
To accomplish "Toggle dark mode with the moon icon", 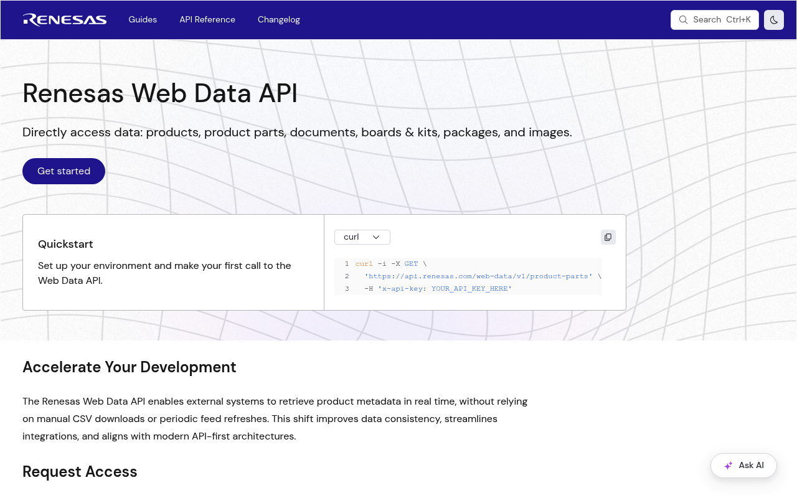I will [x=774, y=20].
